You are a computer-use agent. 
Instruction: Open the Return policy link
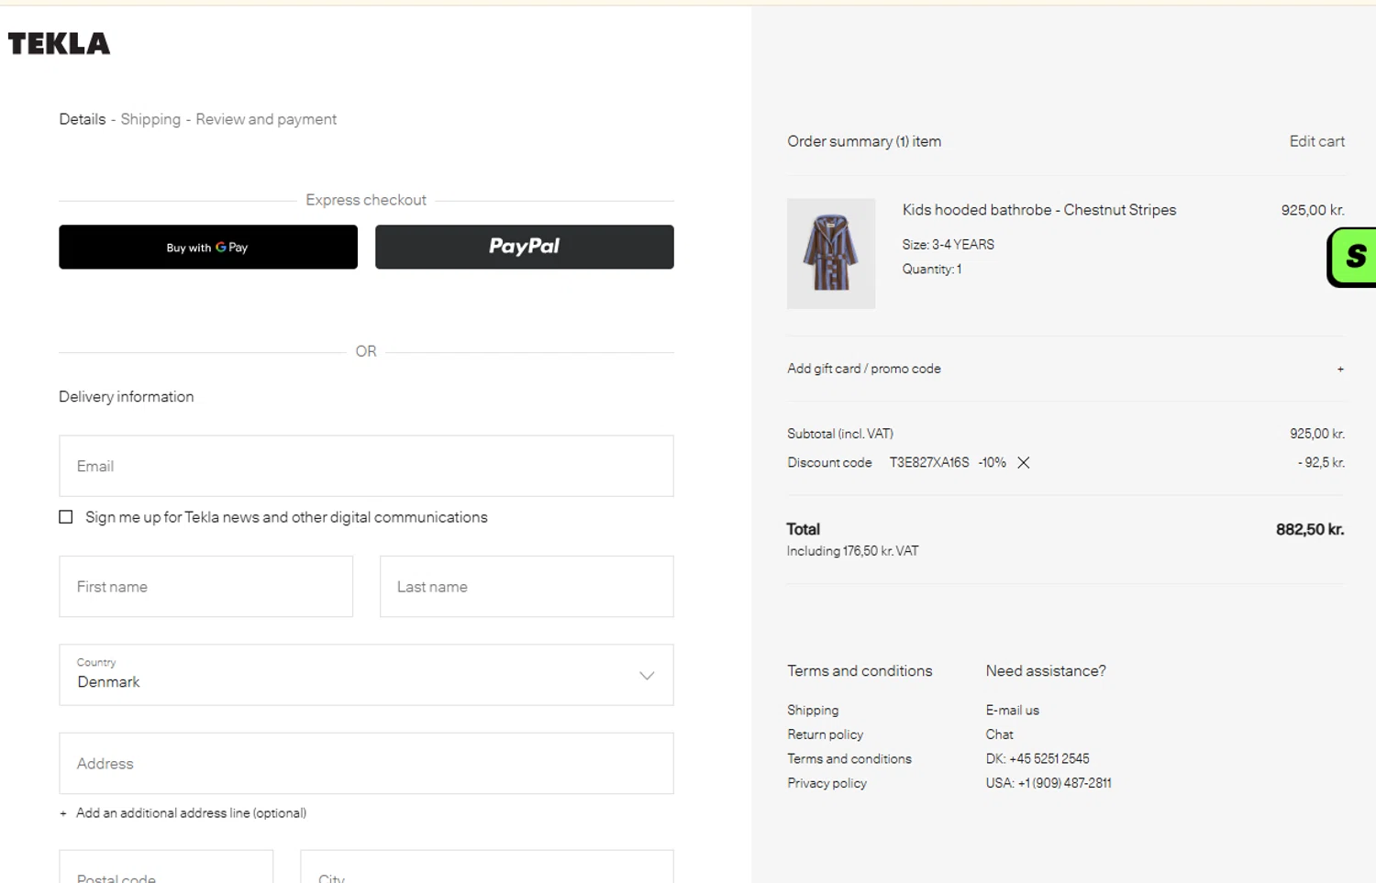point(825,734)
